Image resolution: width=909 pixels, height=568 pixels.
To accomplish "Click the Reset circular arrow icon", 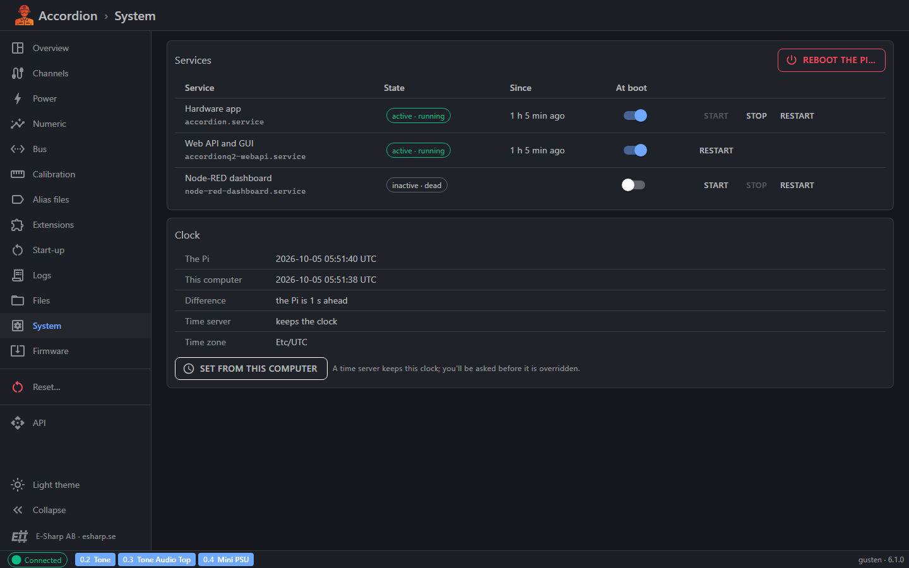I will (x=18, y=387).
